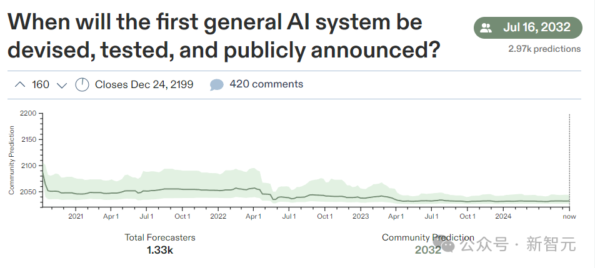This screenshot has width=595, height=268.
Task: Click the 'now' marker on the timeline
Action: [569, 216]
